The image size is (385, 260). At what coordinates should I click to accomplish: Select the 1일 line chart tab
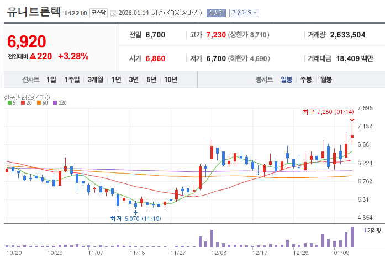click(51, 79)
